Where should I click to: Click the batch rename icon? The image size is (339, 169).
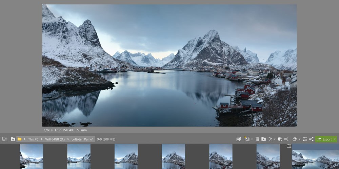coord(286,139)
